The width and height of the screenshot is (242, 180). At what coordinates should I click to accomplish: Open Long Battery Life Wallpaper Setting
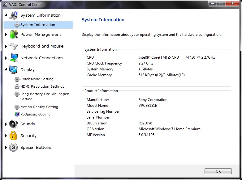tap(45, 96)
